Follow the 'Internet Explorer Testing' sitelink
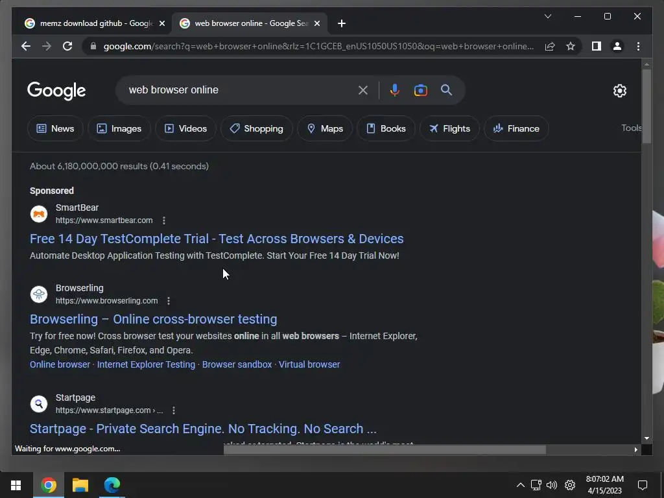This screenshot has width=664, height=498. coord(146,364)
